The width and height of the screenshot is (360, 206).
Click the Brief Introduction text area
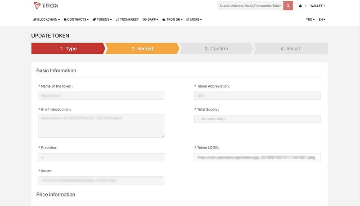101,126
